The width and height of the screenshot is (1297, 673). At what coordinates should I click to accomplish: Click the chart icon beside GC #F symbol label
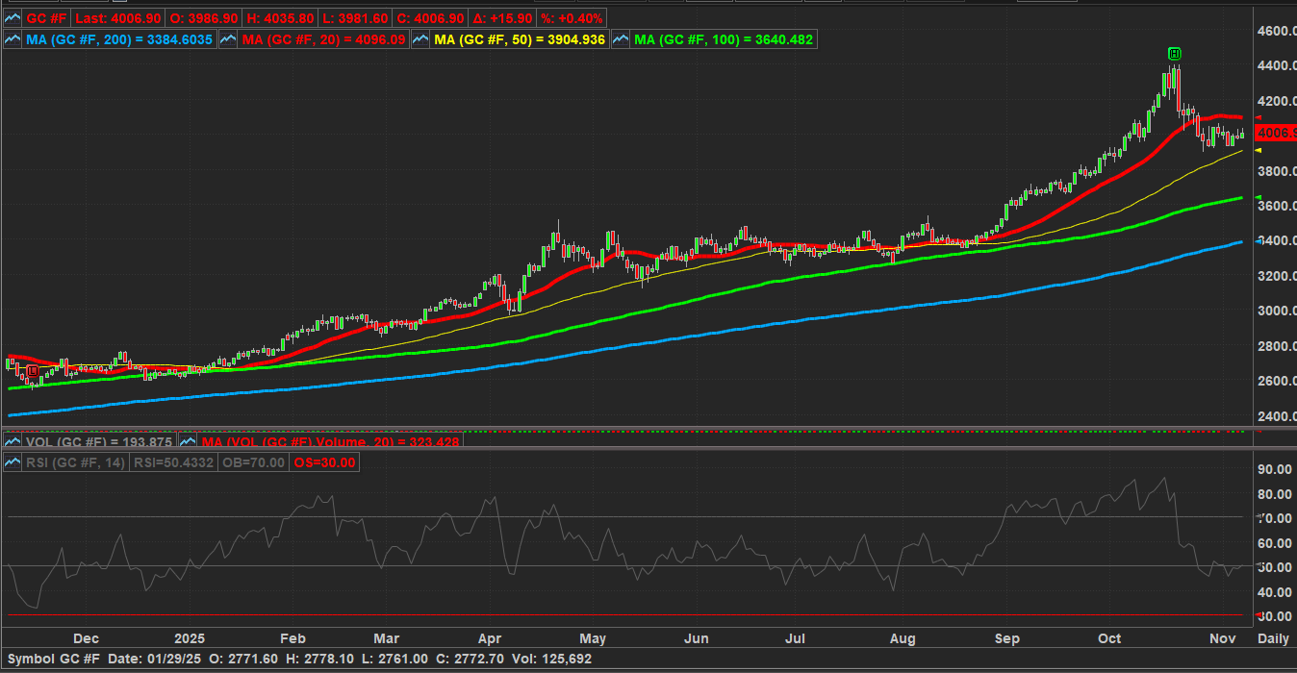coord(13,19)
